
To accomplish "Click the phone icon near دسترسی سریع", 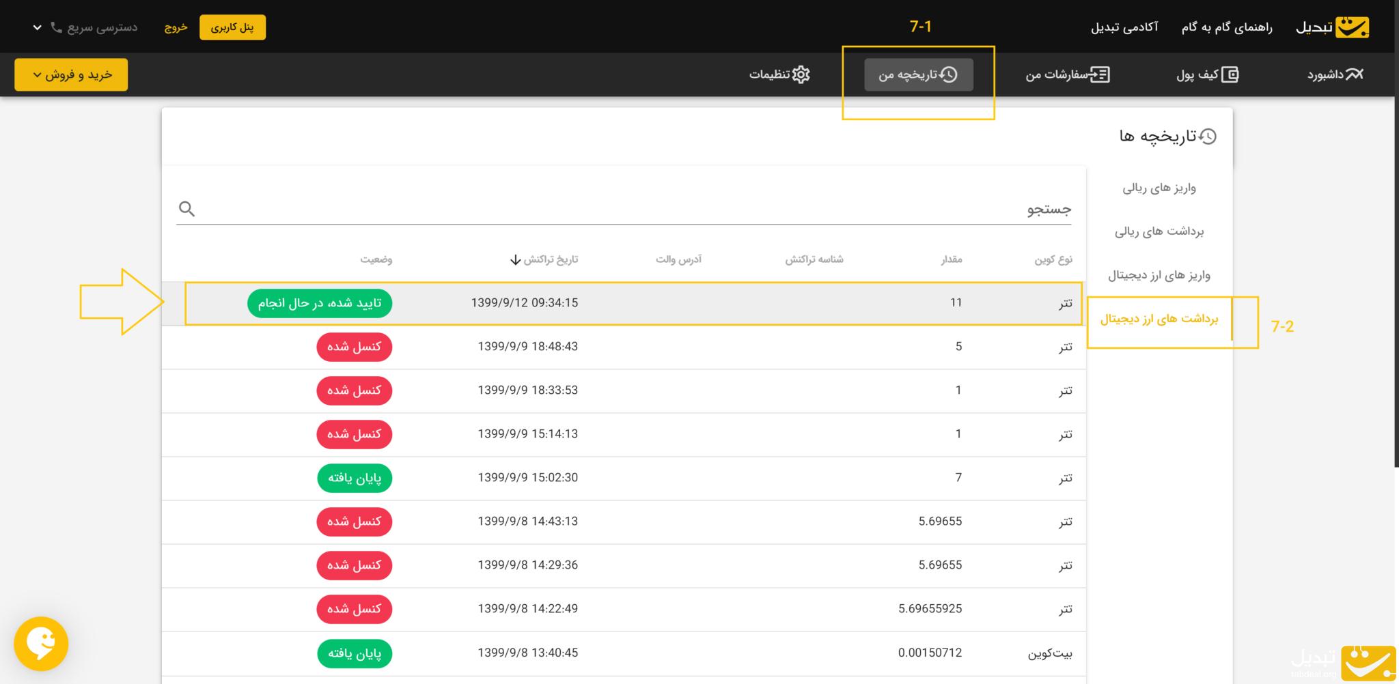I will click(x=56, y=28).
